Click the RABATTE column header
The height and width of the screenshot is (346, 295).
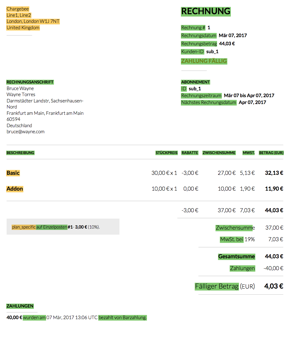click(190, 153)
